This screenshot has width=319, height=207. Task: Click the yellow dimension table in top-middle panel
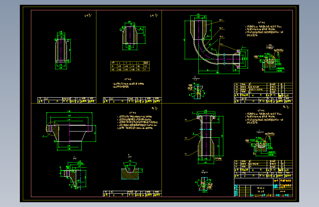130,66
